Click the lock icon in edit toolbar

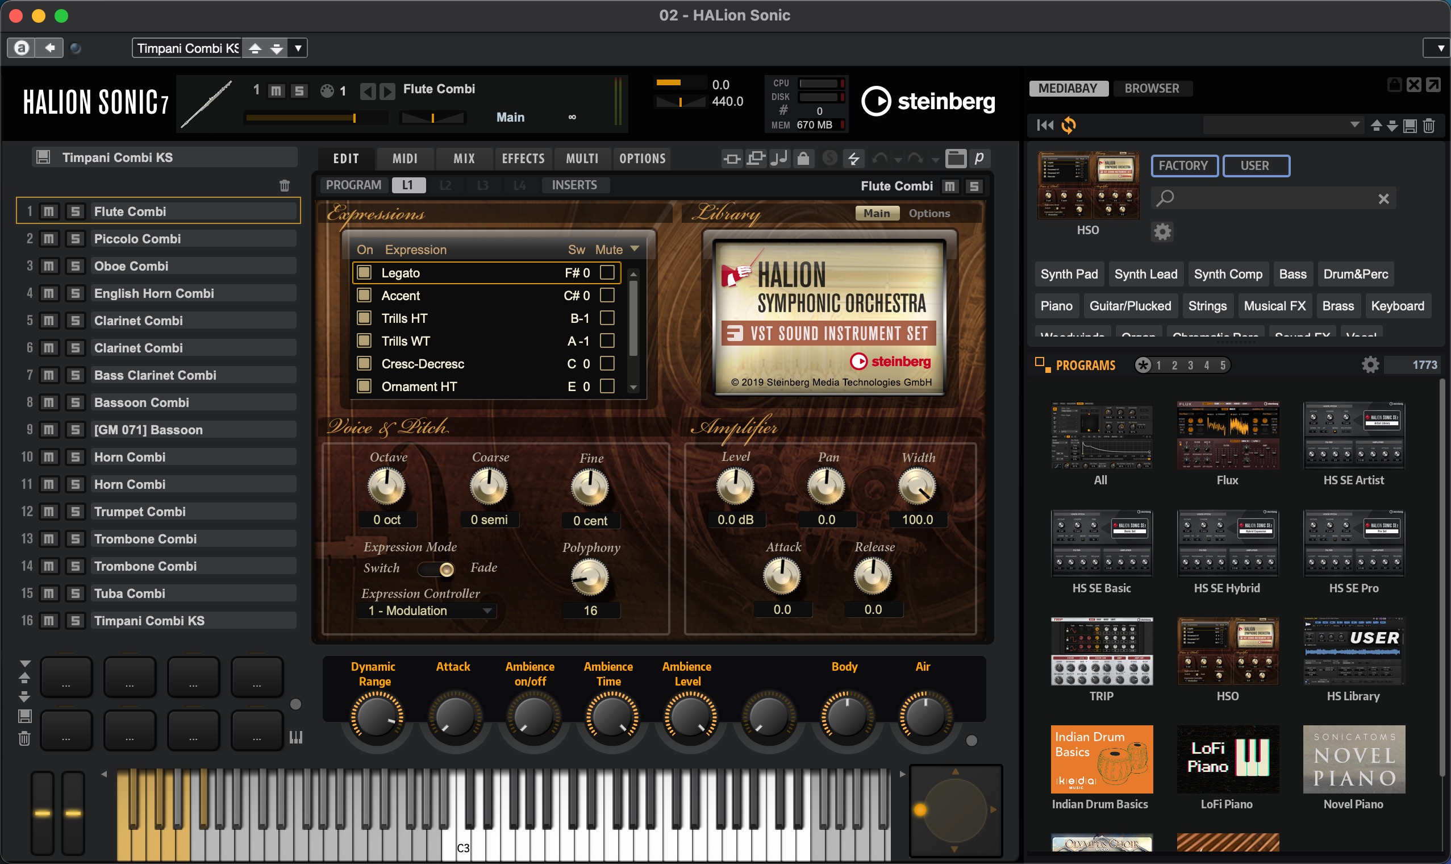click(x=803, y=158)
